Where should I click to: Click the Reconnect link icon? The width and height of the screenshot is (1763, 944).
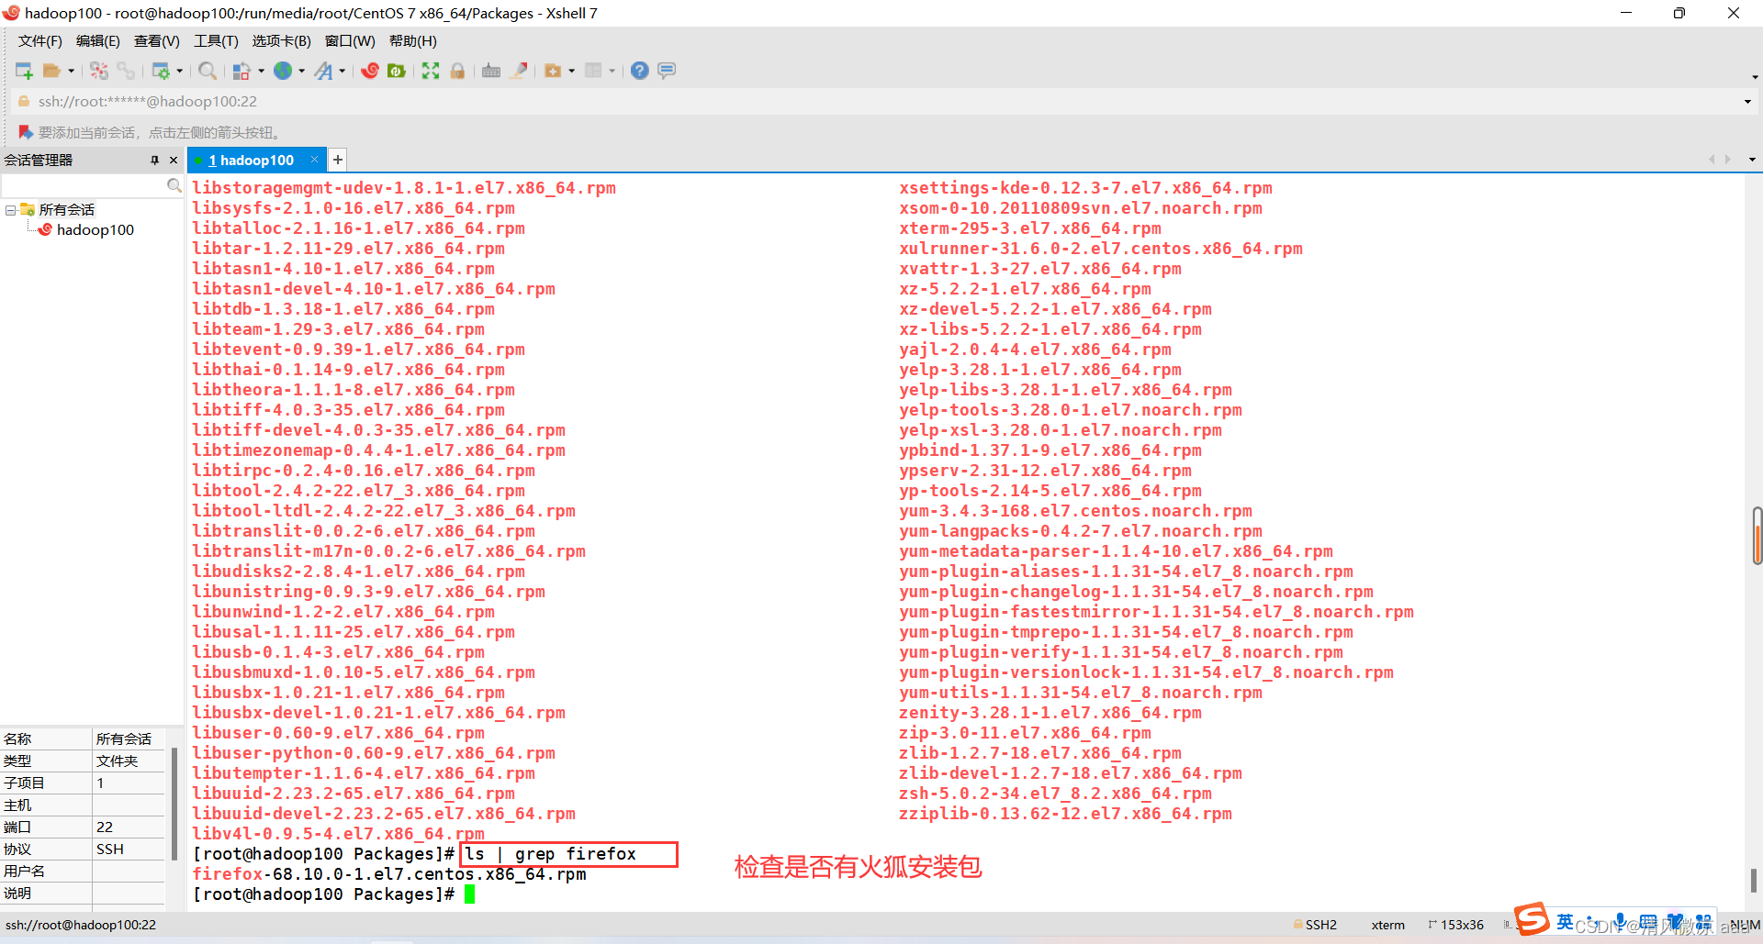click(126, 71)
